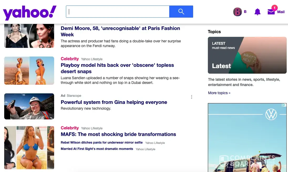Click Starscope advertiser name

(74, 96)
